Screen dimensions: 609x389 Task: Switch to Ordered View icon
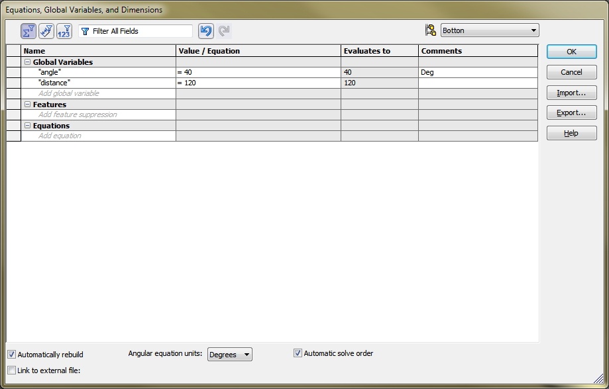tap(64, 31)
